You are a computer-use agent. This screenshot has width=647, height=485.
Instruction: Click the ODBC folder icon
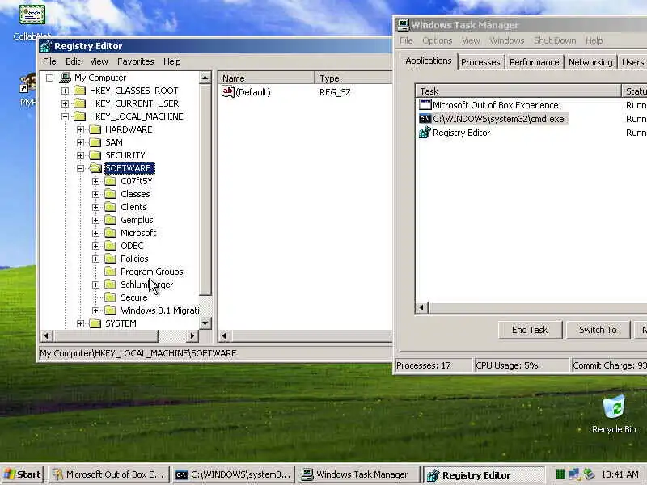click(111, 246)
